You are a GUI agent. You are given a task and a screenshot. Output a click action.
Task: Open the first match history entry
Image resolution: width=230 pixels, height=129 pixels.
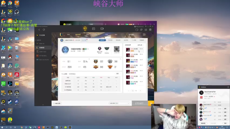(x=134, y=50)
